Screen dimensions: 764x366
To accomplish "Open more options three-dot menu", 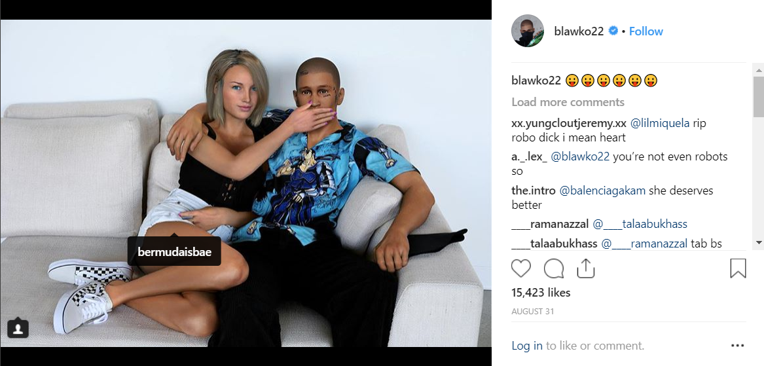I will click(738, 346).
